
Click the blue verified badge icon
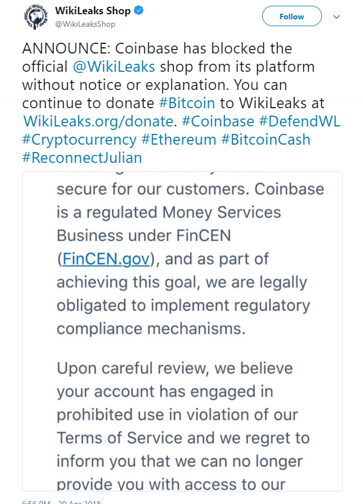coord(139,11)
